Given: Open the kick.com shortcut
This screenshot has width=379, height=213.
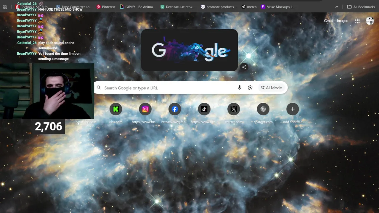Looking at the screenshot, I should pyautogui.click(x=116, y=113).
